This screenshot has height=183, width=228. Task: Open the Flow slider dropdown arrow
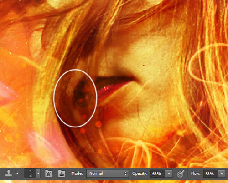(x=222, y=174)
